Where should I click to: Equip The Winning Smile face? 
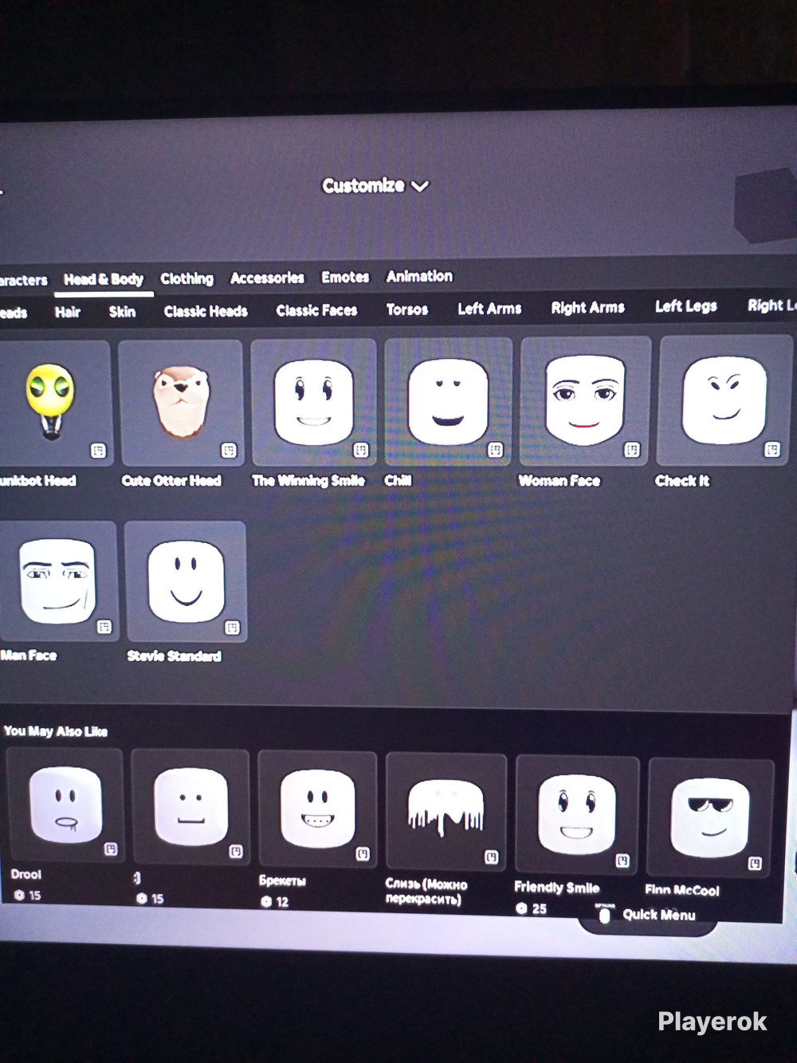313,402
